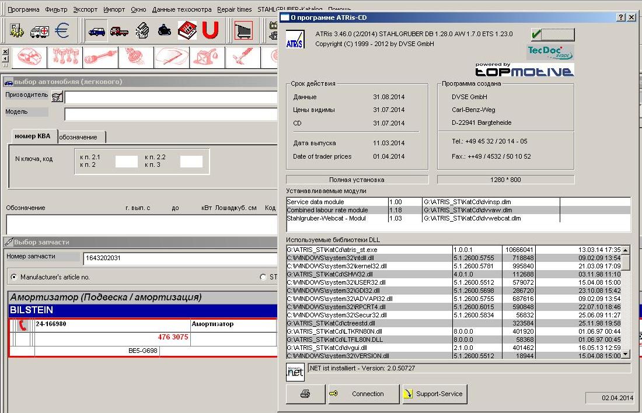This screenshot has height=413, width=642.
Task: Select Manufacturer's article no. radio button
Action: coord(14,277)
